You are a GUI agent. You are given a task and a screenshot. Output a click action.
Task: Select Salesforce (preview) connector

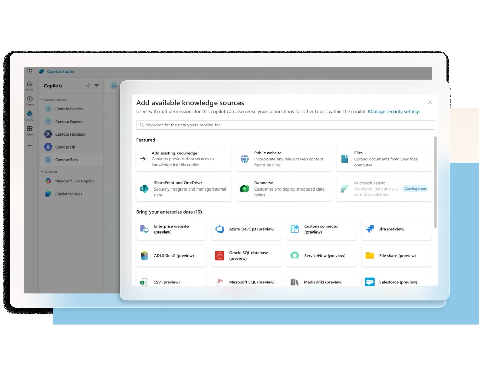[x=397, y=279]
